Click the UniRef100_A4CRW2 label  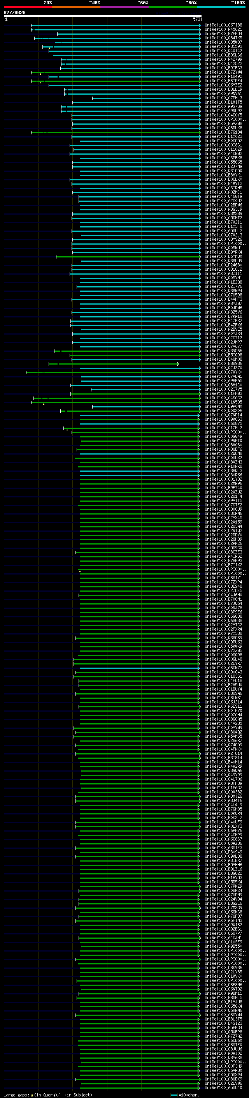pyautogui.click(x=223, y=154)
